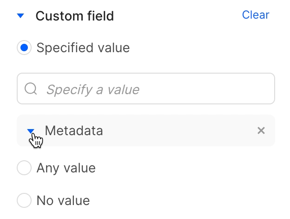
Task: Click the Specified value label text
Action: coord(83,48)
